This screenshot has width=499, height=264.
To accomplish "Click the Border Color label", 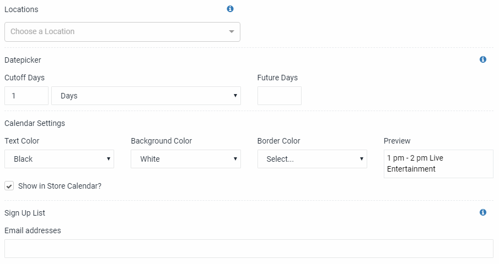I will tap(279, 141).
